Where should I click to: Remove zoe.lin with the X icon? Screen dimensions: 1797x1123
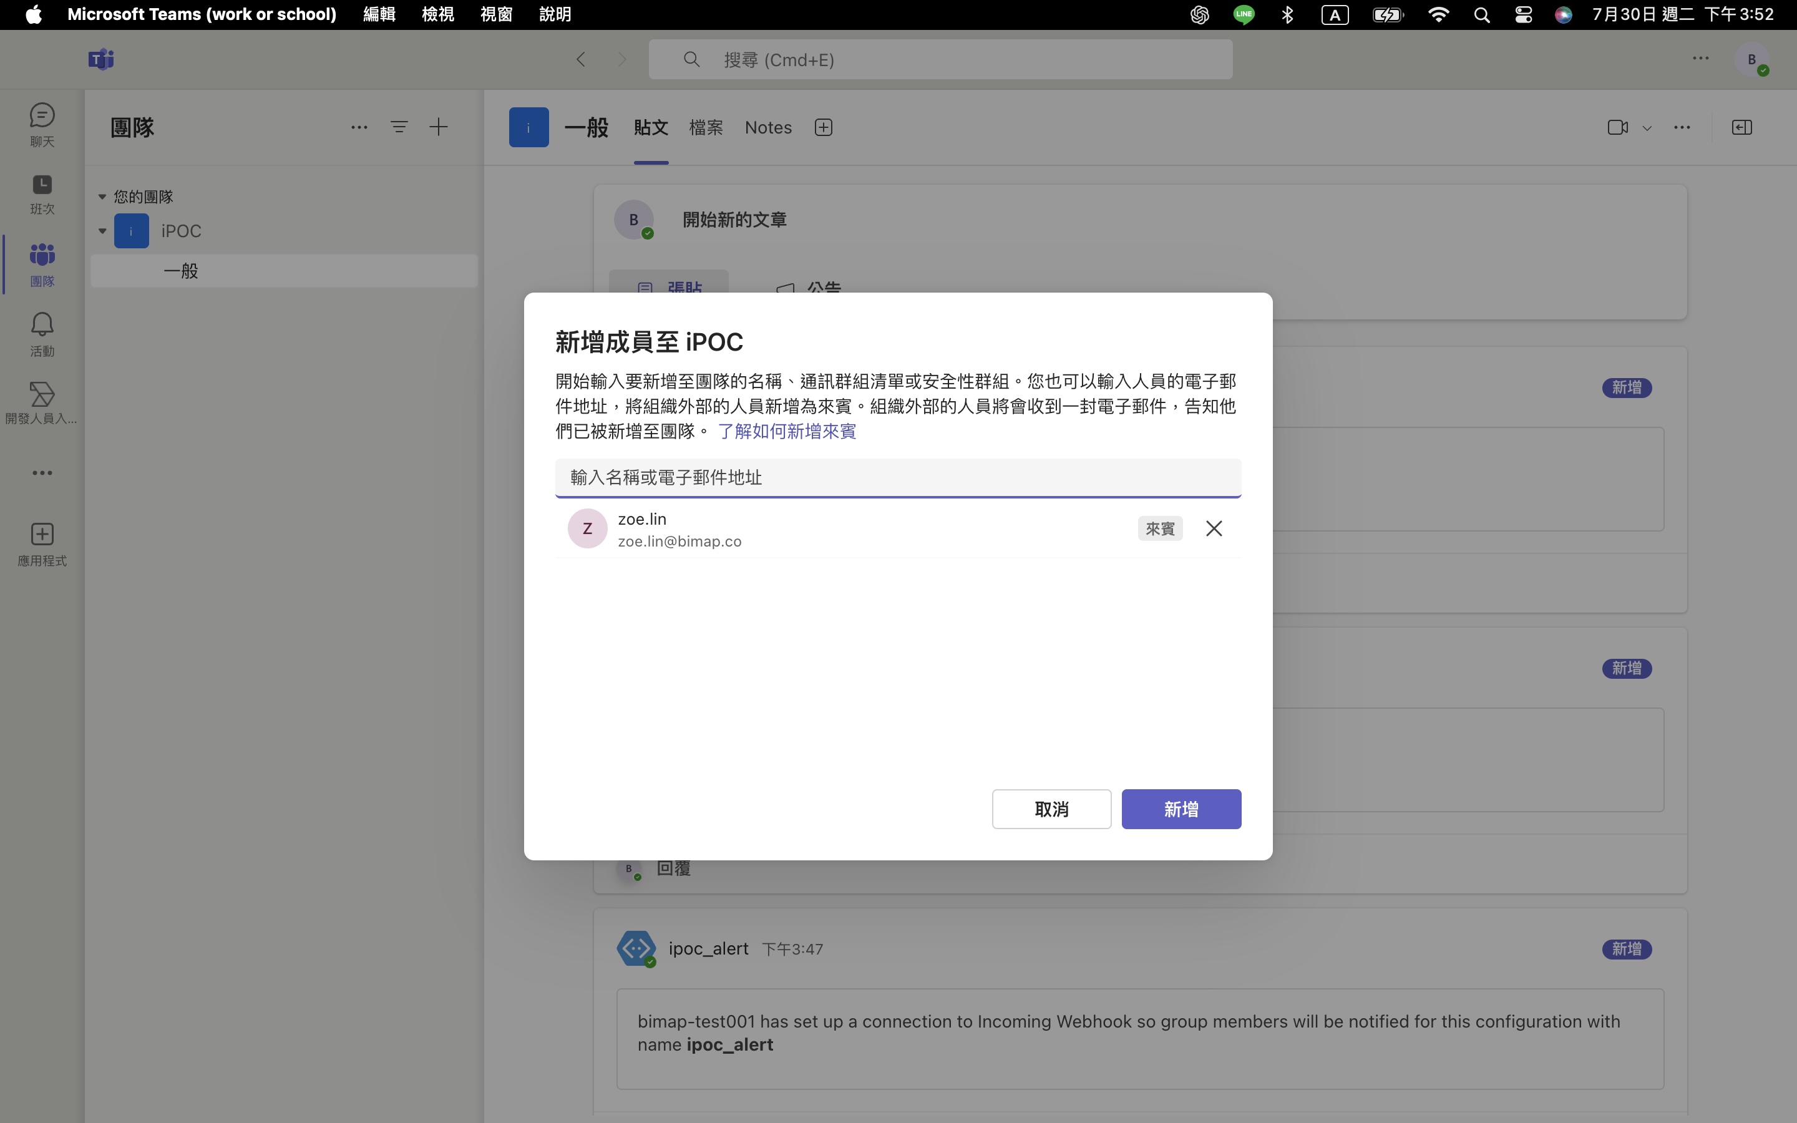1214,528
